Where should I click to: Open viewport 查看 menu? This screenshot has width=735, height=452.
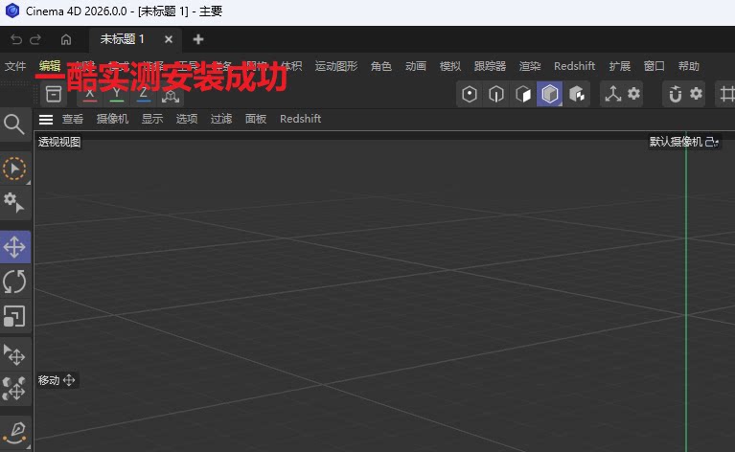73,119
